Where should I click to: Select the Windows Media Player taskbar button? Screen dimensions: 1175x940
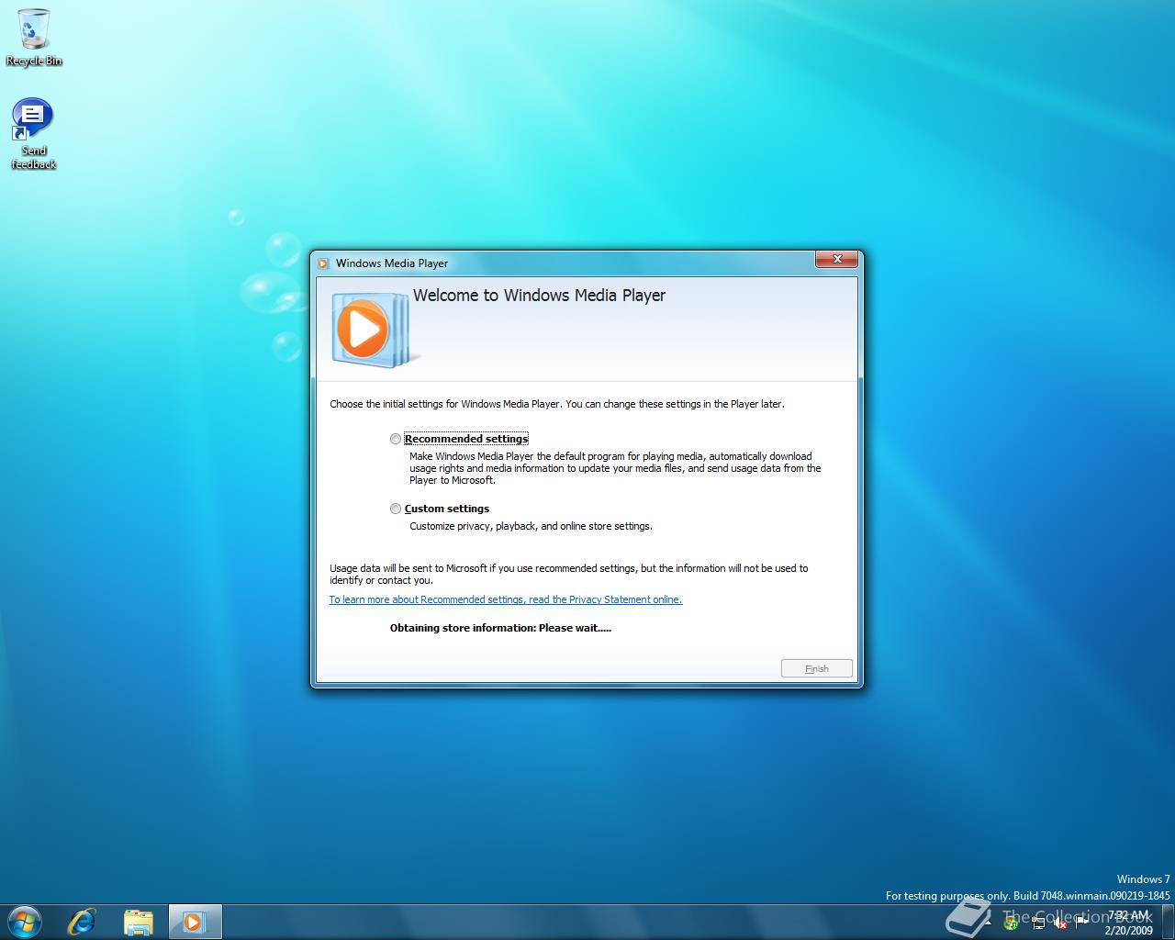195,922
